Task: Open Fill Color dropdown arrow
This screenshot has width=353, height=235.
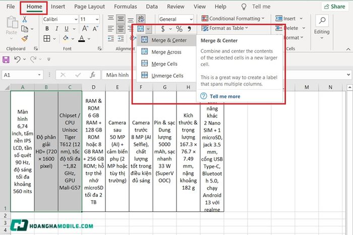Action: 73,39
